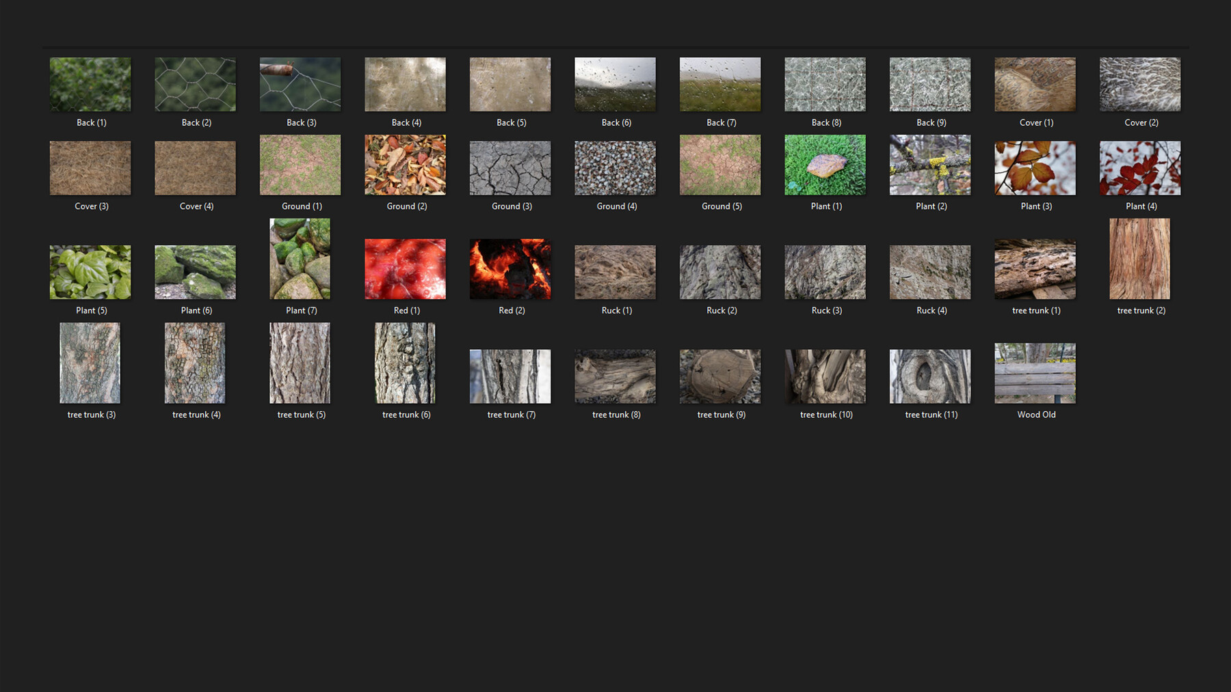Click the Cover (3) thumbnail
Viewport: 1231px width, 692px height.
pos(90,168)
